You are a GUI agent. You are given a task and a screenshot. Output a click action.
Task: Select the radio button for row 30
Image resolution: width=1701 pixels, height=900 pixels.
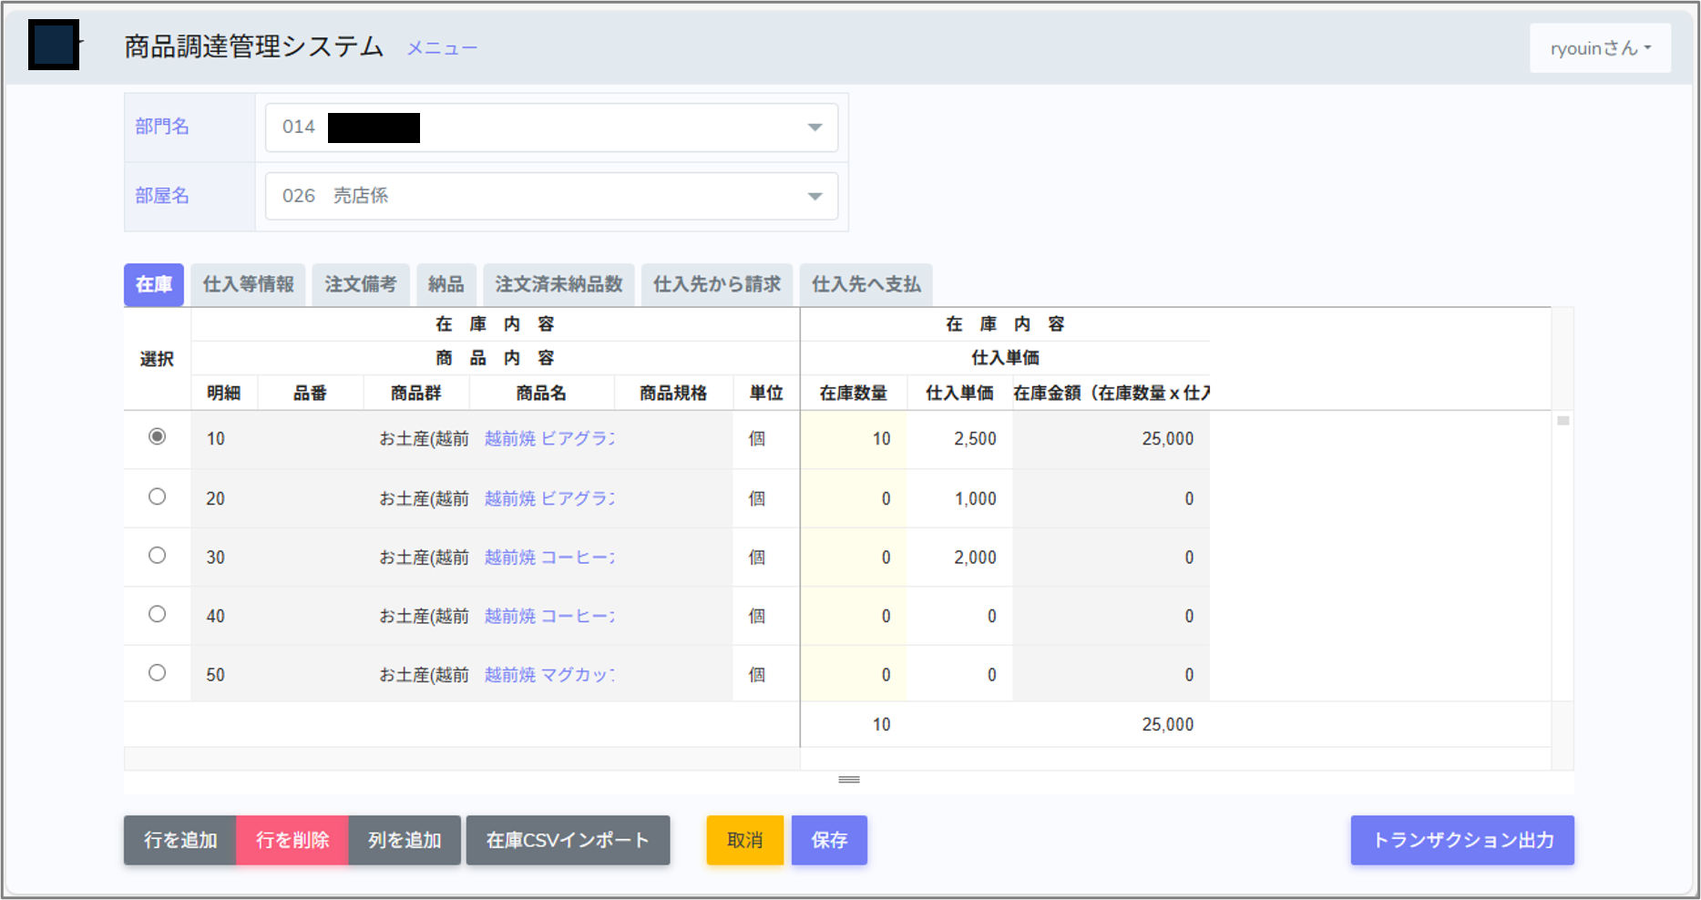(x=157, y=556)
